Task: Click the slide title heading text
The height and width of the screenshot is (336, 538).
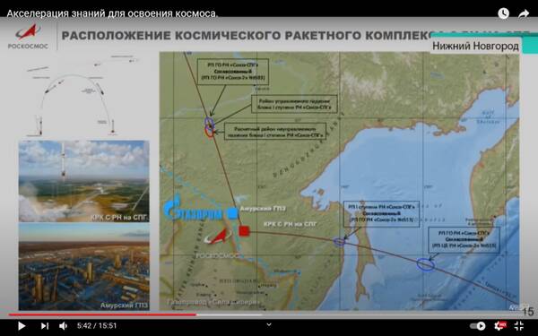Action: pos(246,36)
